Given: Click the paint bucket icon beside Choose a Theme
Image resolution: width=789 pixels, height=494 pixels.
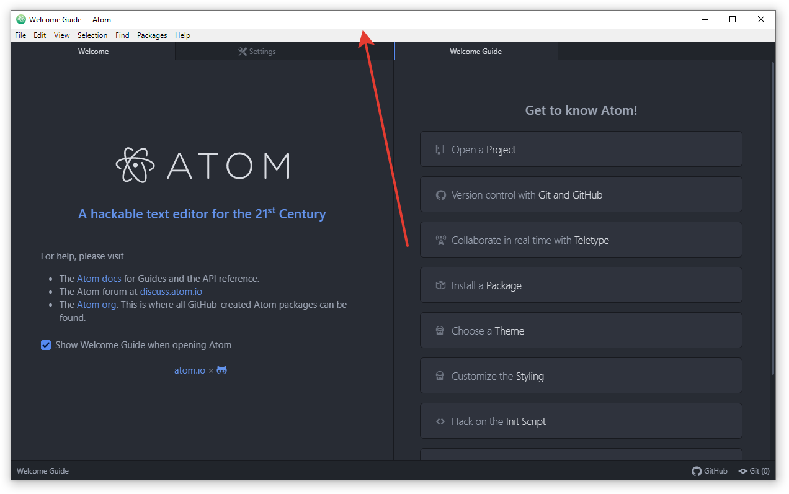Looking at the screenshot, I should [440, 331].
